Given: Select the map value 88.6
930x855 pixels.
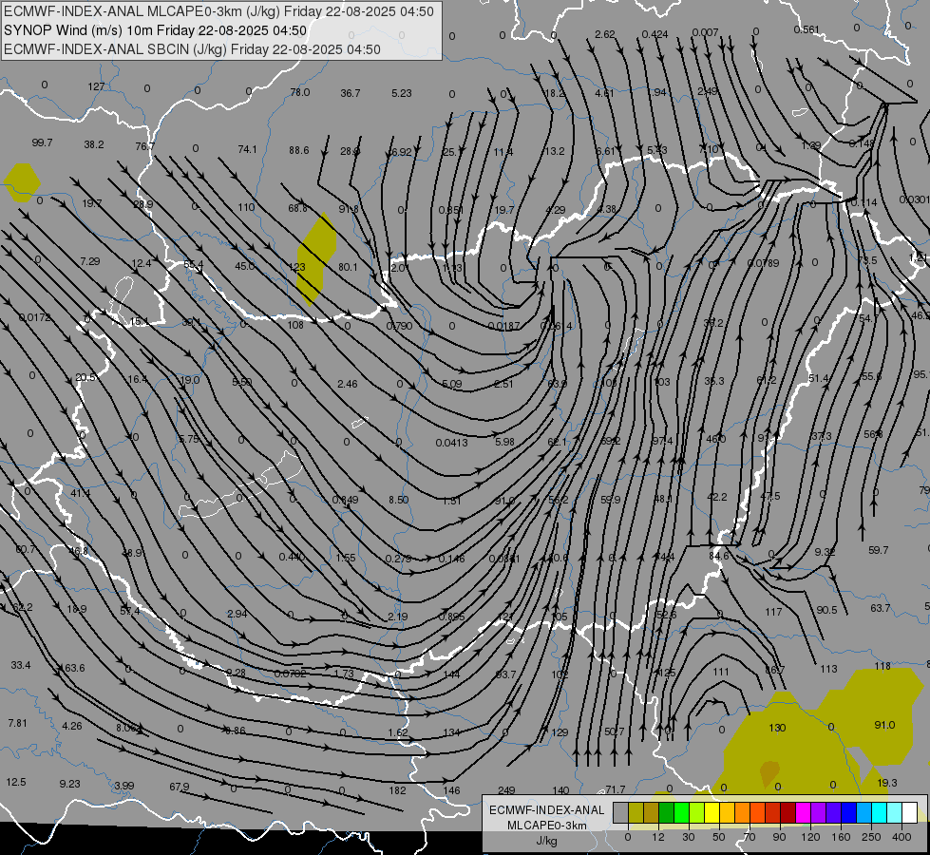Looking at the screenshot, I should tap(299, 150).
